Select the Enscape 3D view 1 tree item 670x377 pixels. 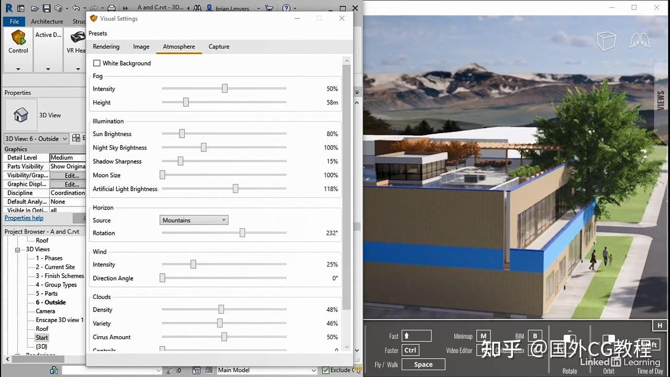60,320
